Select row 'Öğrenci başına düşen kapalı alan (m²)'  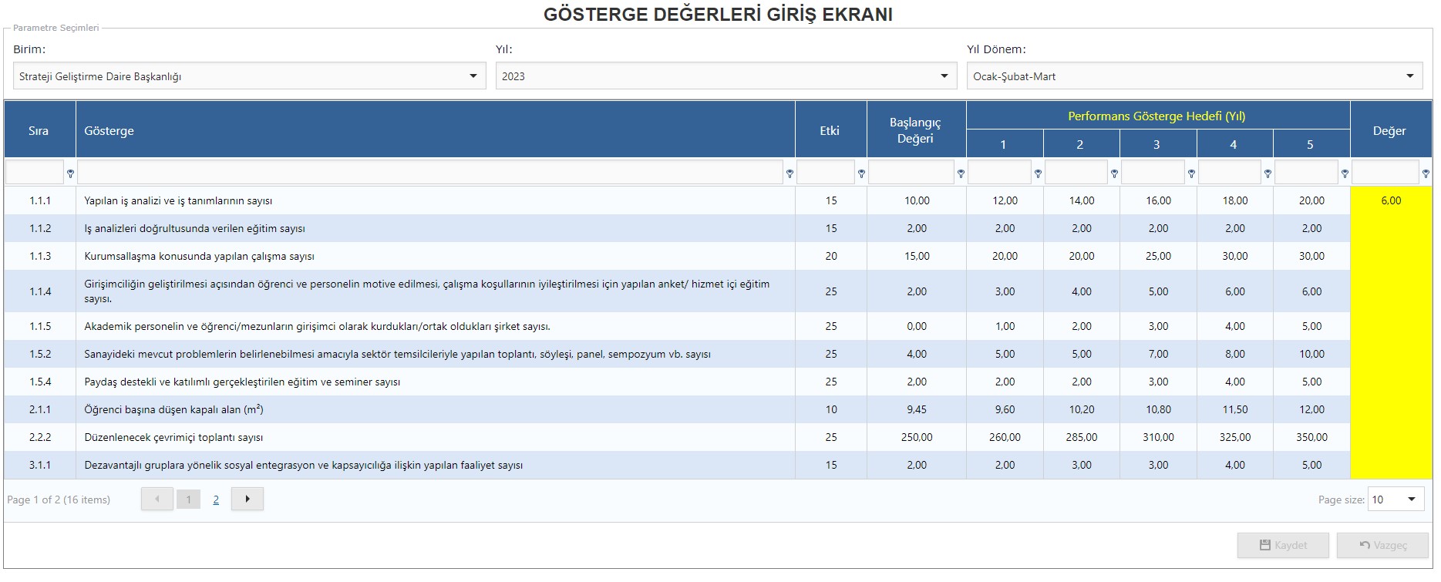(718, 409)
